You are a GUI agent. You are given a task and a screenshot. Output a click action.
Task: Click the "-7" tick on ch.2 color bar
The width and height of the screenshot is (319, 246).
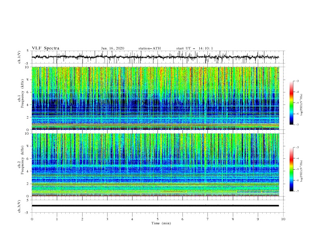point(297,191)
